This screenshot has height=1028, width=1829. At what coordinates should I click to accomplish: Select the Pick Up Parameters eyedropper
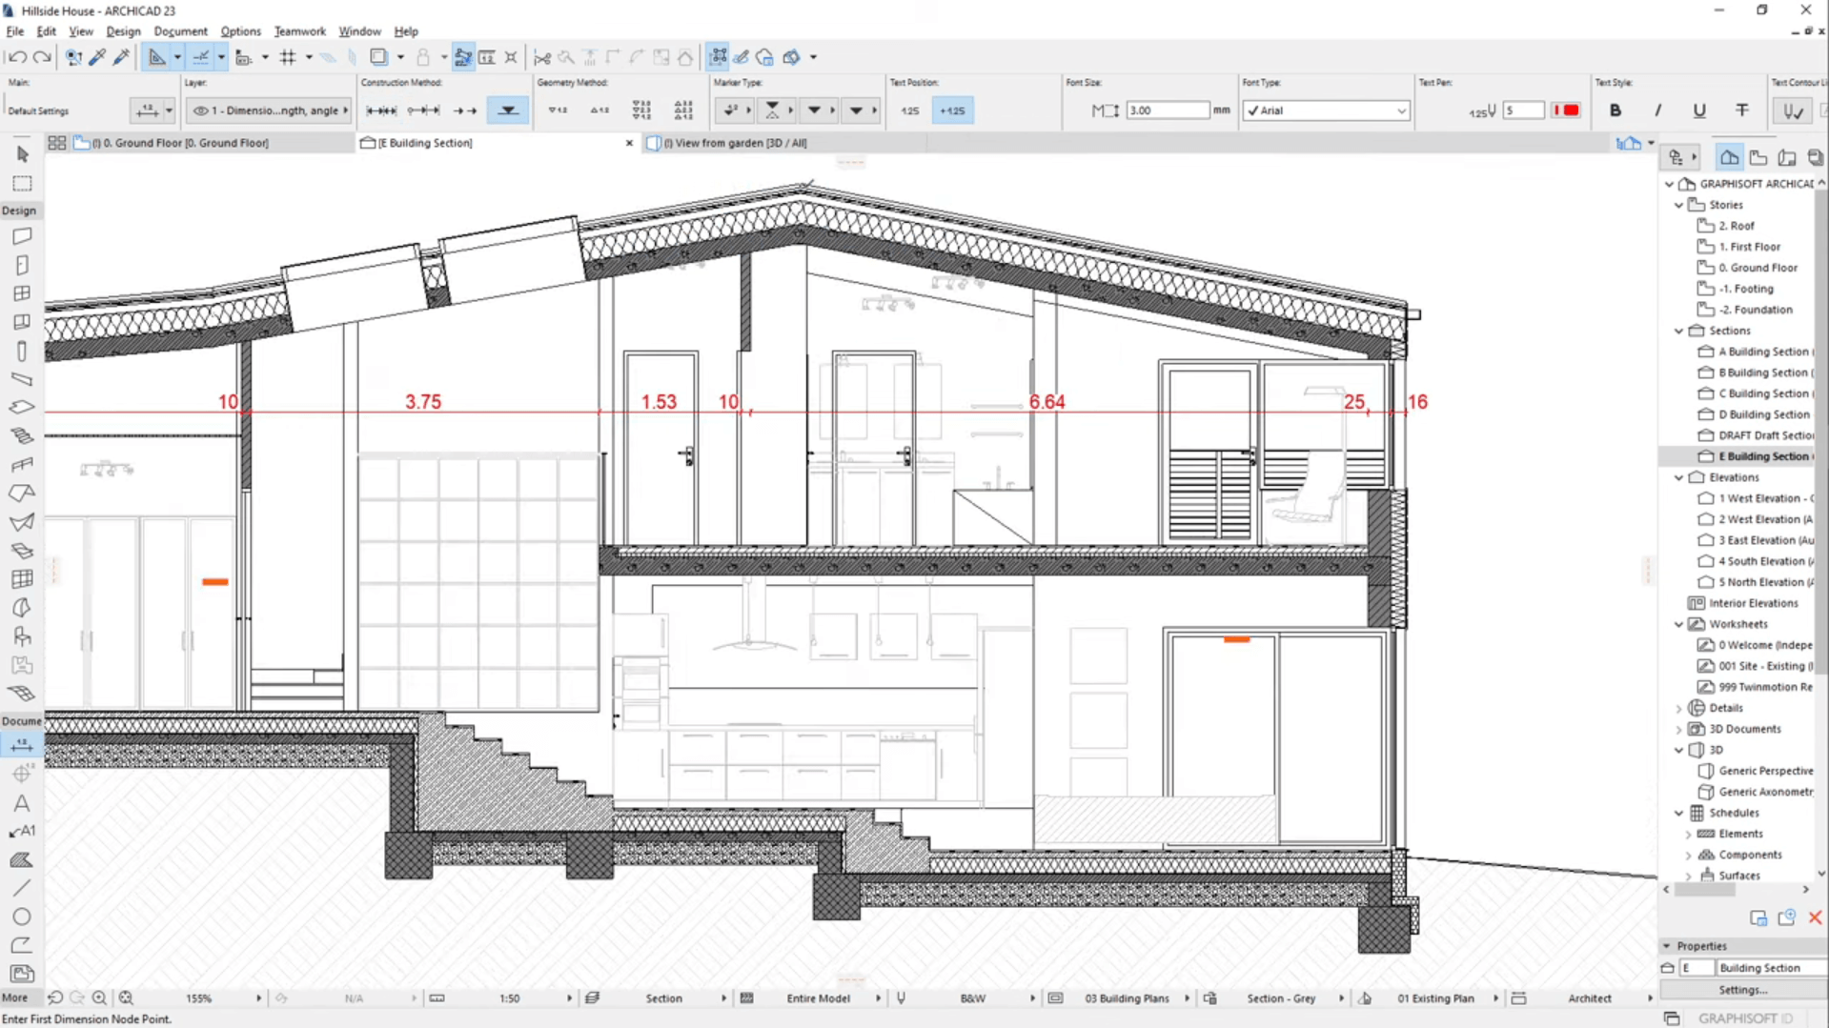point(97,57)
